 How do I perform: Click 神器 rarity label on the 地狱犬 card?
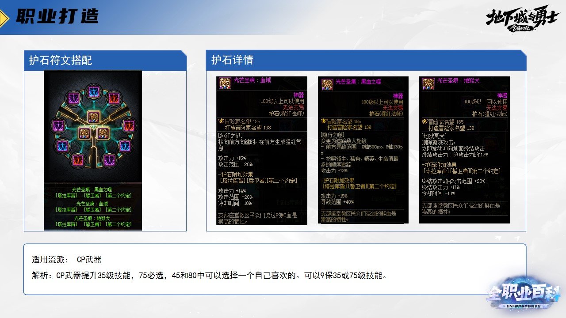[502, 95]
